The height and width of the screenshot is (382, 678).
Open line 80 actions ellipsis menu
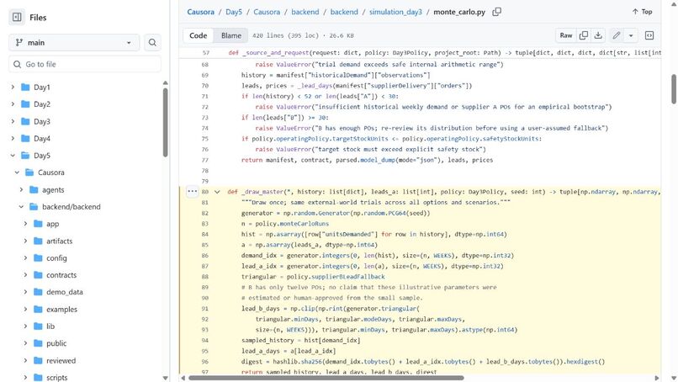click(193, 191)
